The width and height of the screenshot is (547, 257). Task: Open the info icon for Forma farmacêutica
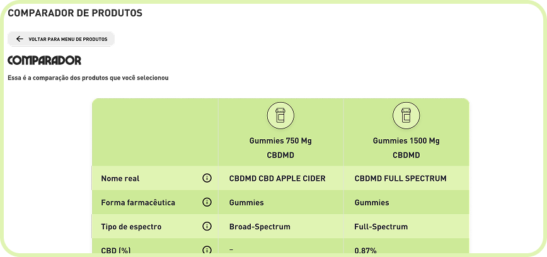207,203
